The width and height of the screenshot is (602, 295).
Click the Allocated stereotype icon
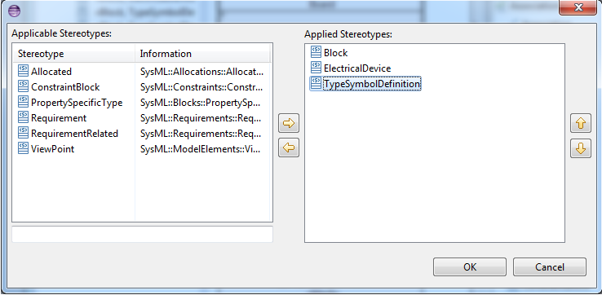(23, 71)
